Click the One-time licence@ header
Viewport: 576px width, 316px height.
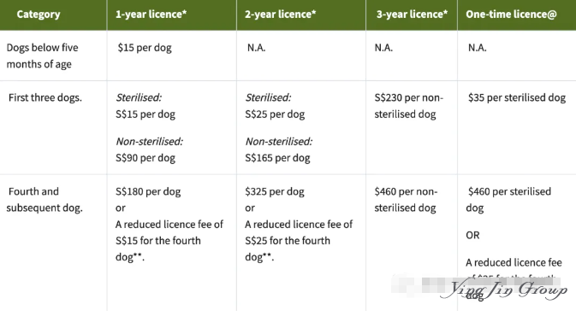[x=511, y=15]
